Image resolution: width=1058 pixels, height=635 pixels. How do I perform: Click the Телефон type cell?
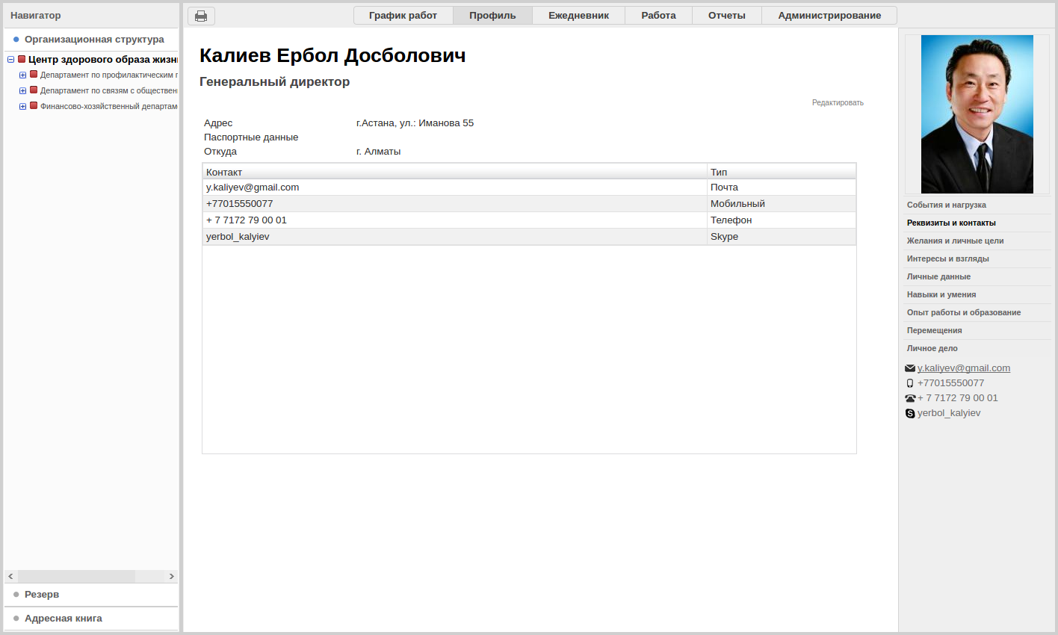point(782,220)
